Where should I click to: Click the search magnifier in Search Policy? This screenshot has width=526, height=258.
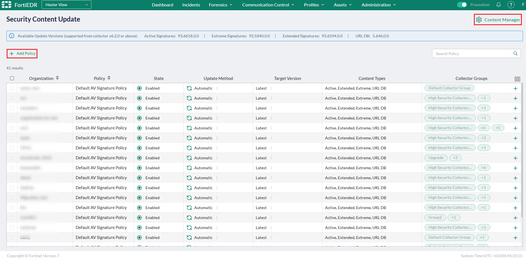pyautogui.click(x=515, y=53)
